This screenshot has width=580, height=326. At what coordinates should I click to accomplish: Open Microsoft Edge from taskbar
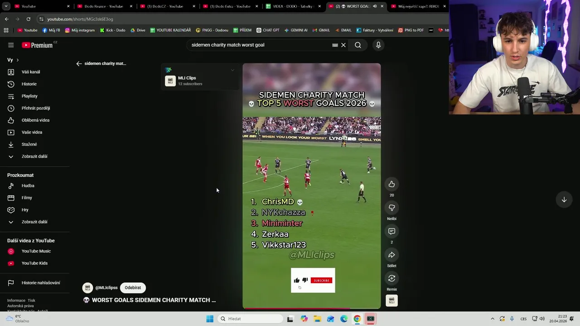tap(344, 319)
